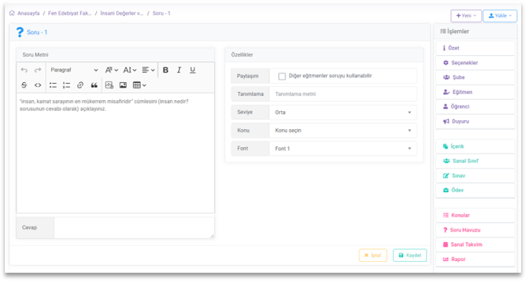Open the Paragraf style dropdown
The height and width of the screenshot is (281, 526).
(73, 70)
